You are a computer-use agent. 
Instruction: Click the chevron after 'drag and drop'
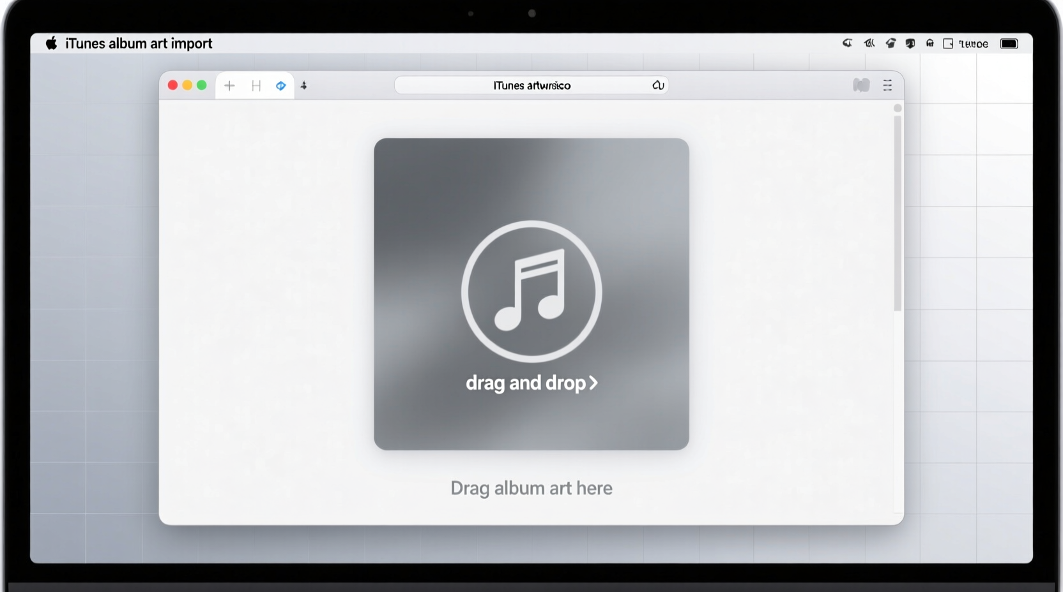point(593,383)
